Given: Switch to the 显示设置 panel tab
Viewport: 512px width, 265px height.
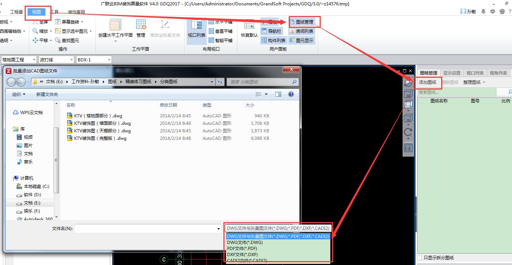Looking at the screenshot, I should pos(452,73).
